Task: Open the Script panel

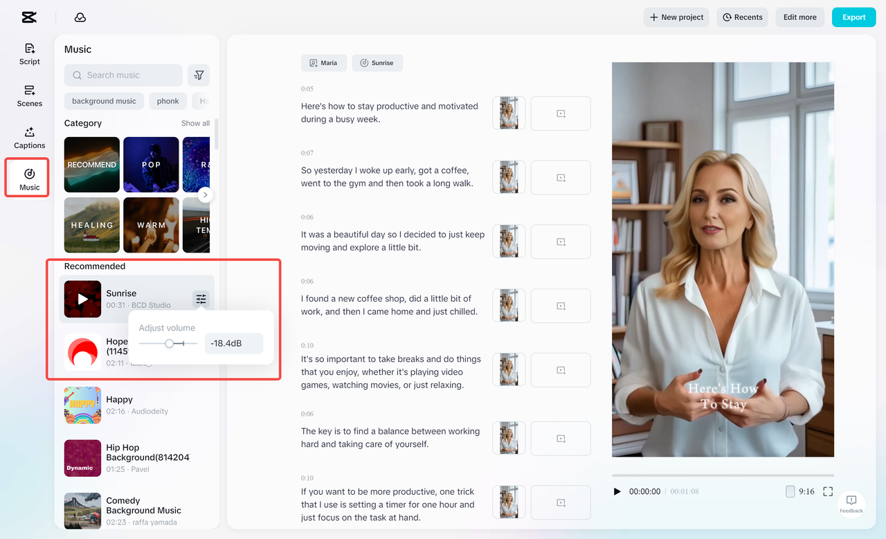Action: pos(30,54)
